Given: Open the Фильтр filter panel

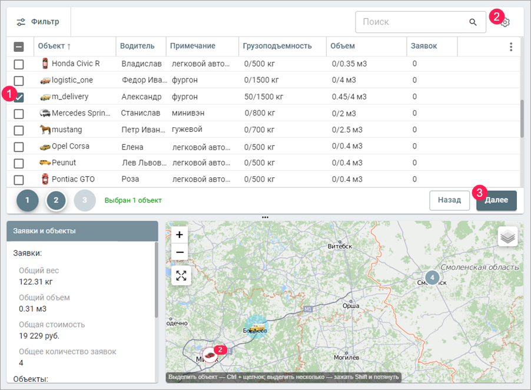Looking at the screenshot, I should pyautogui.click(x=38, y=22).
